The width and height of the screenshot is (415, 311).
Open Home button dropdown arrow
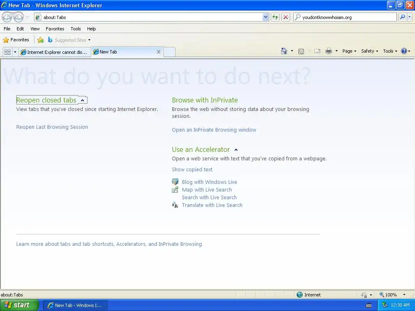pyautogui.click(x=292, y=51)
